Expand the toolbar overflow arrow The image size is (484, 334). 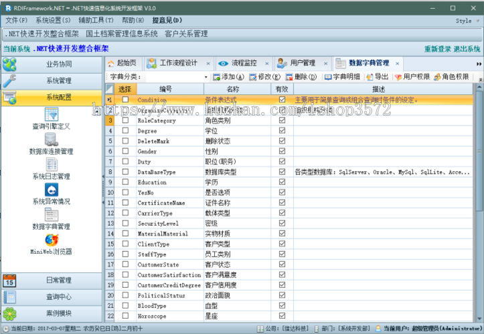click(481, 79)
